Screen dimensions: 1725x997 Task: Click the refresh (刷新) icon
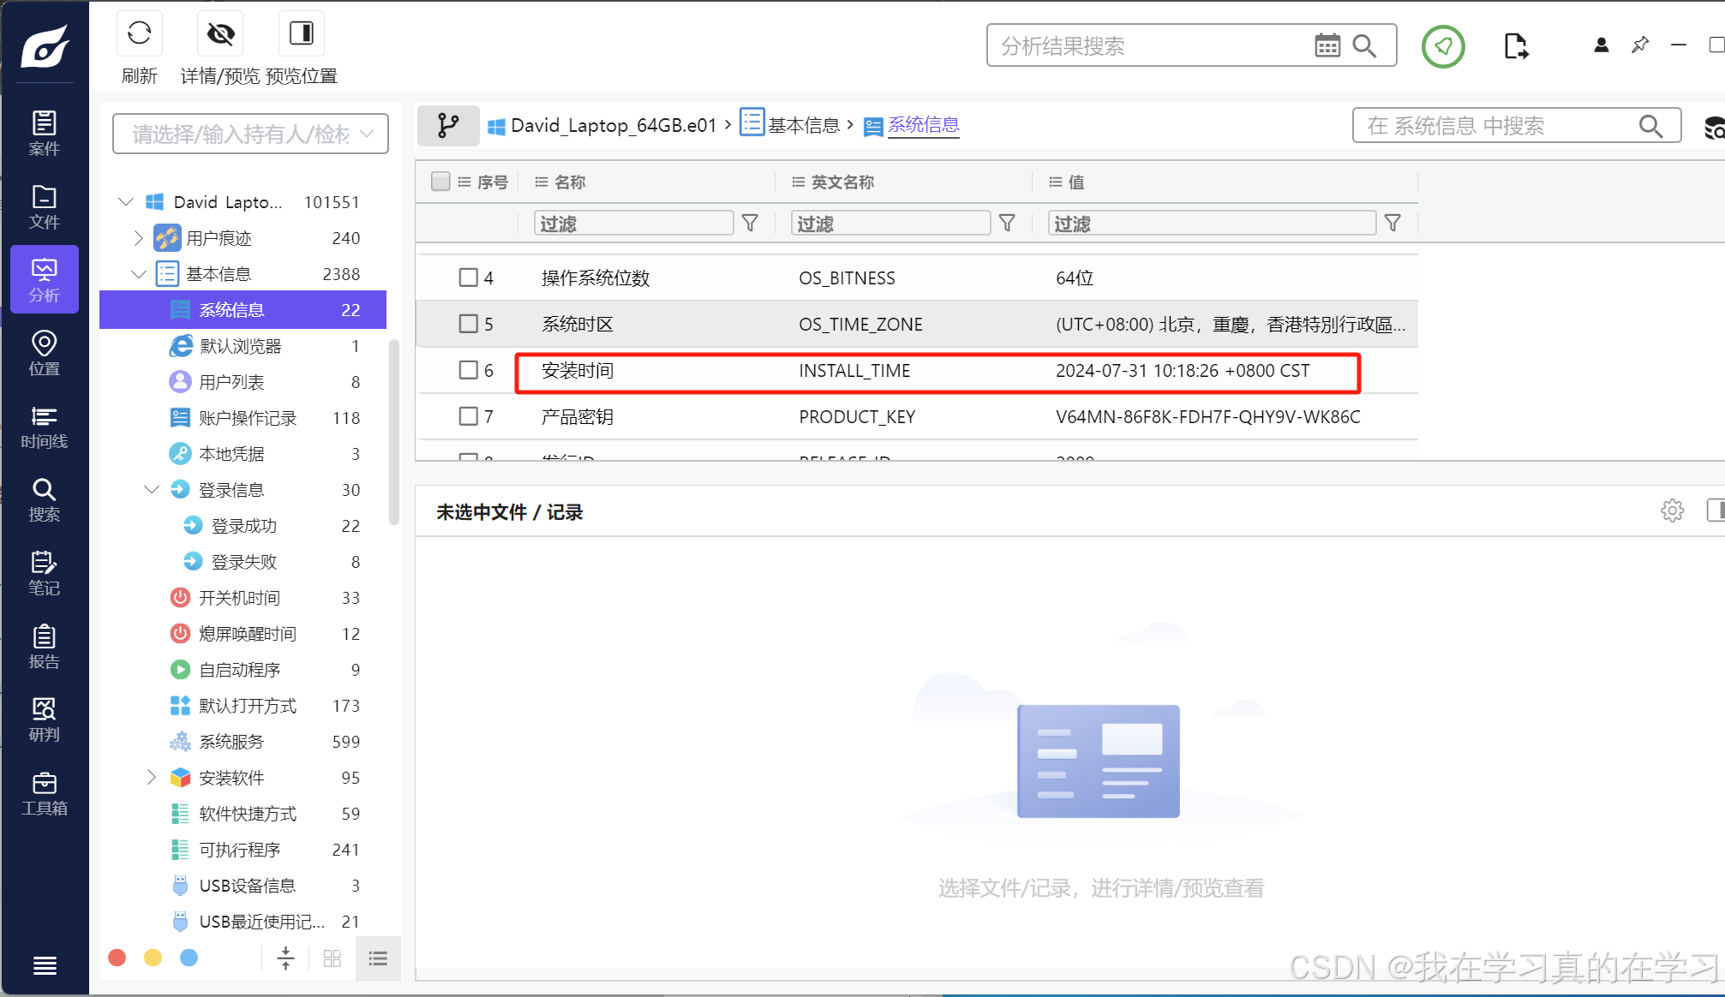pos(139,34)
